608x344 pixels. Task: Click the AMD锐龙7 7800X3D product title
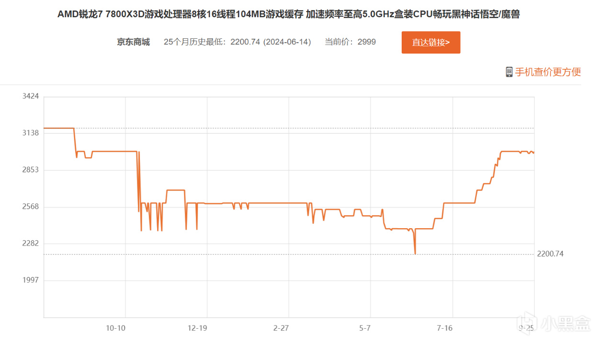tap(289, 14)
